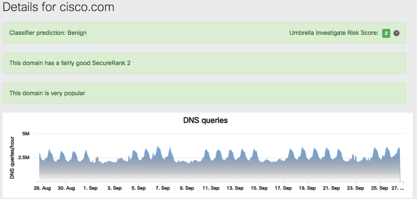
Task: Click the help question mark icon
Action: pos(396,33)
